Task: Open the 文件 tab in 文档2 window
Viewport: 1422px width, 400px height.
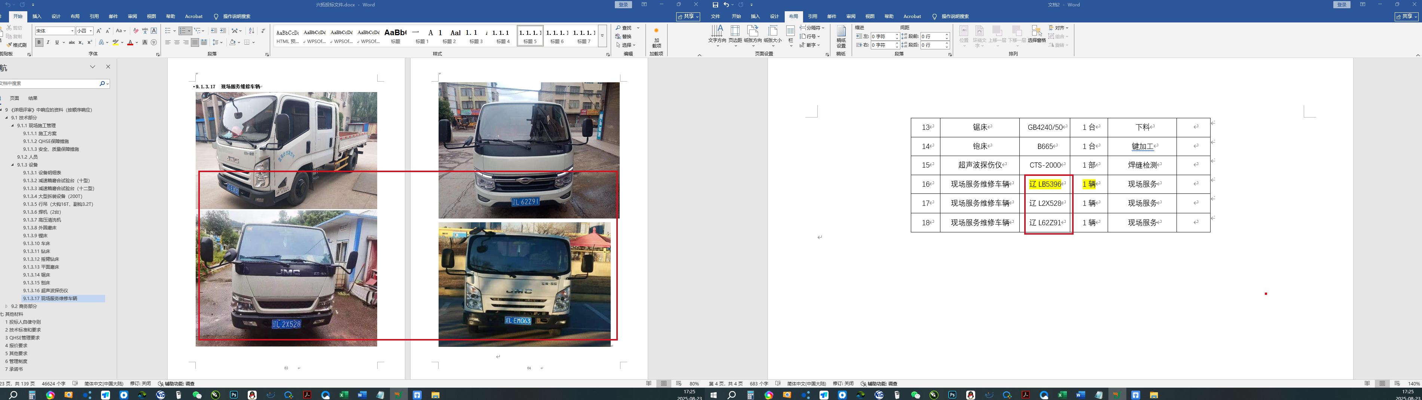Action: [x=715, y=16]
